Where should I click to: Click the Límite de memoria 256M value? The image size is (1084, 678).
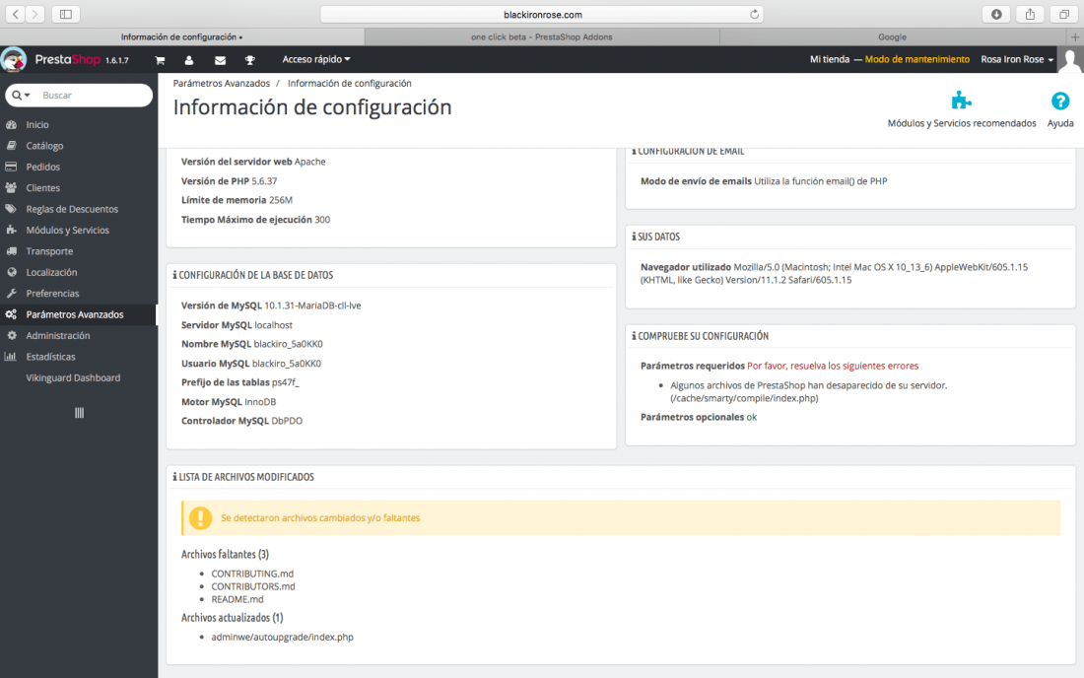tap(281, 200)
